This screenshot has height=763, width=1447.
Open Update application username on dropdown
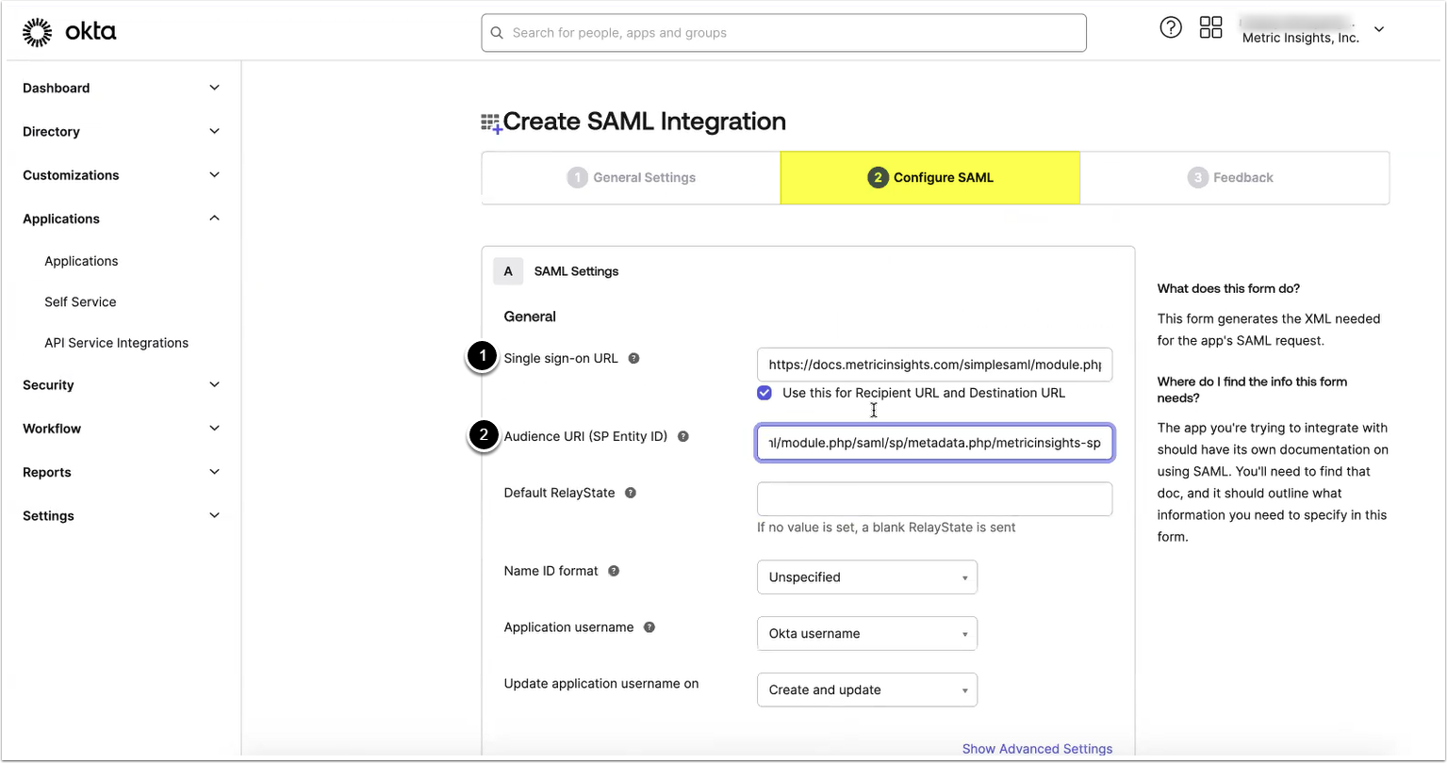click(x=866, y=690)
